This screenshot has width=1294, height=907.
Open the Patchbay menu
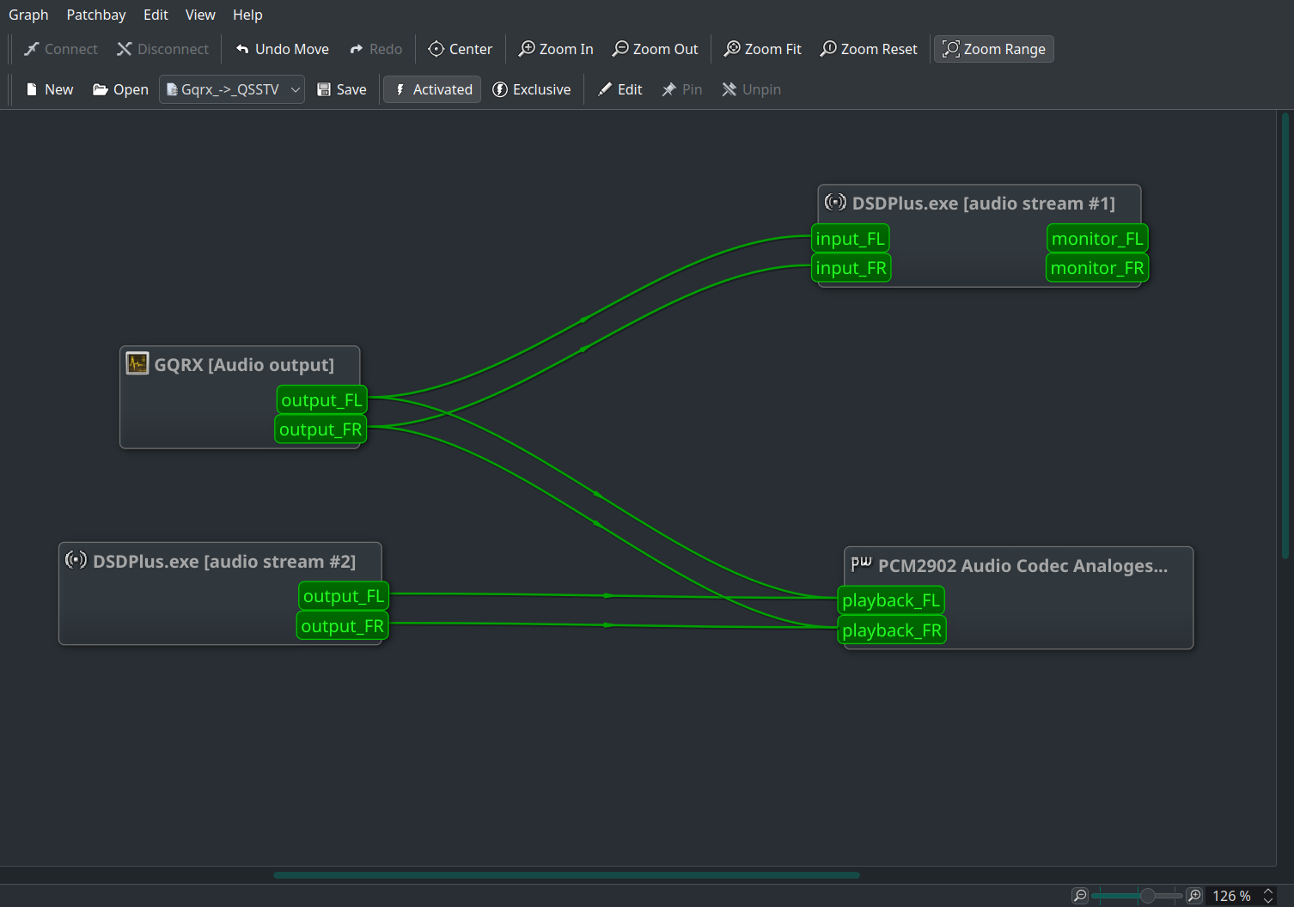click(96, 15)
